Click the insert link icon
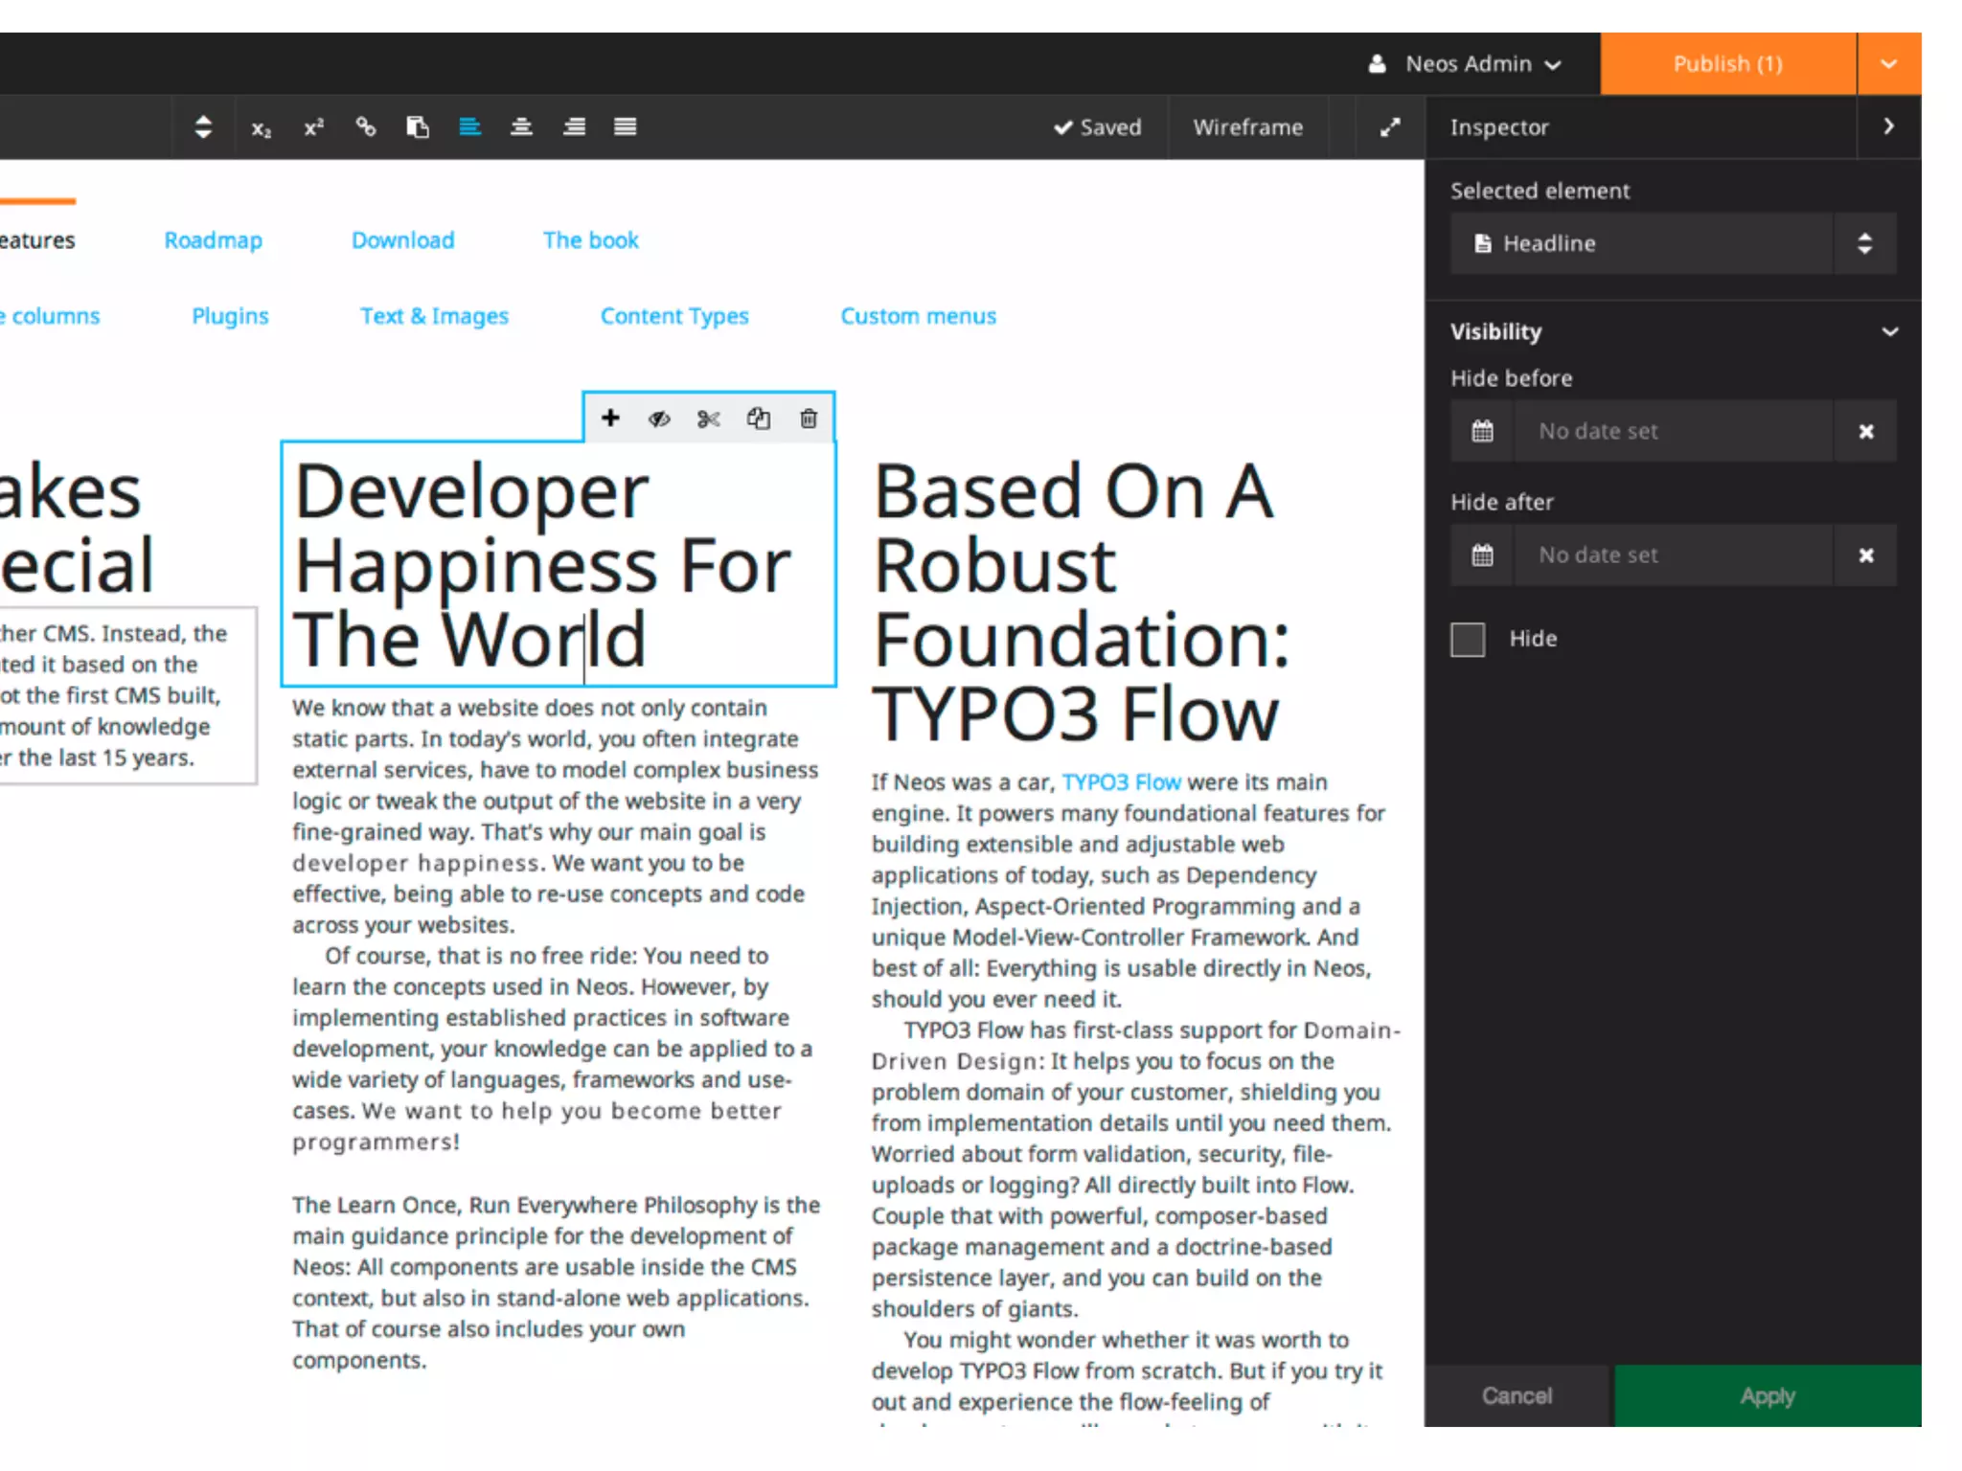1962x1471 pixels. click(x=366, y=127)
